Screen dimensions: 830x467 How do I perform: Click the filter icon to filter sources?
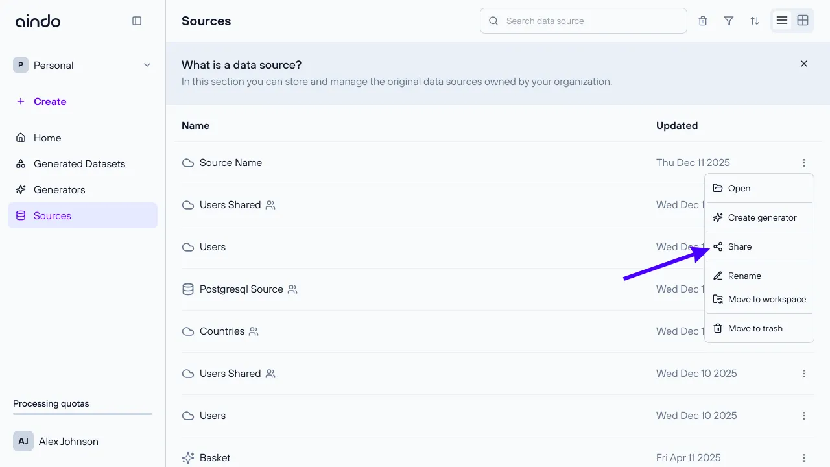(728, 20)
